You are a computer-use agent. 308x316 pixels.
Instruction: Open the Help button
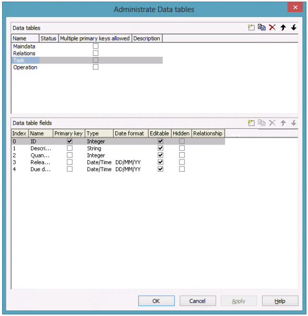pos(280,301)
